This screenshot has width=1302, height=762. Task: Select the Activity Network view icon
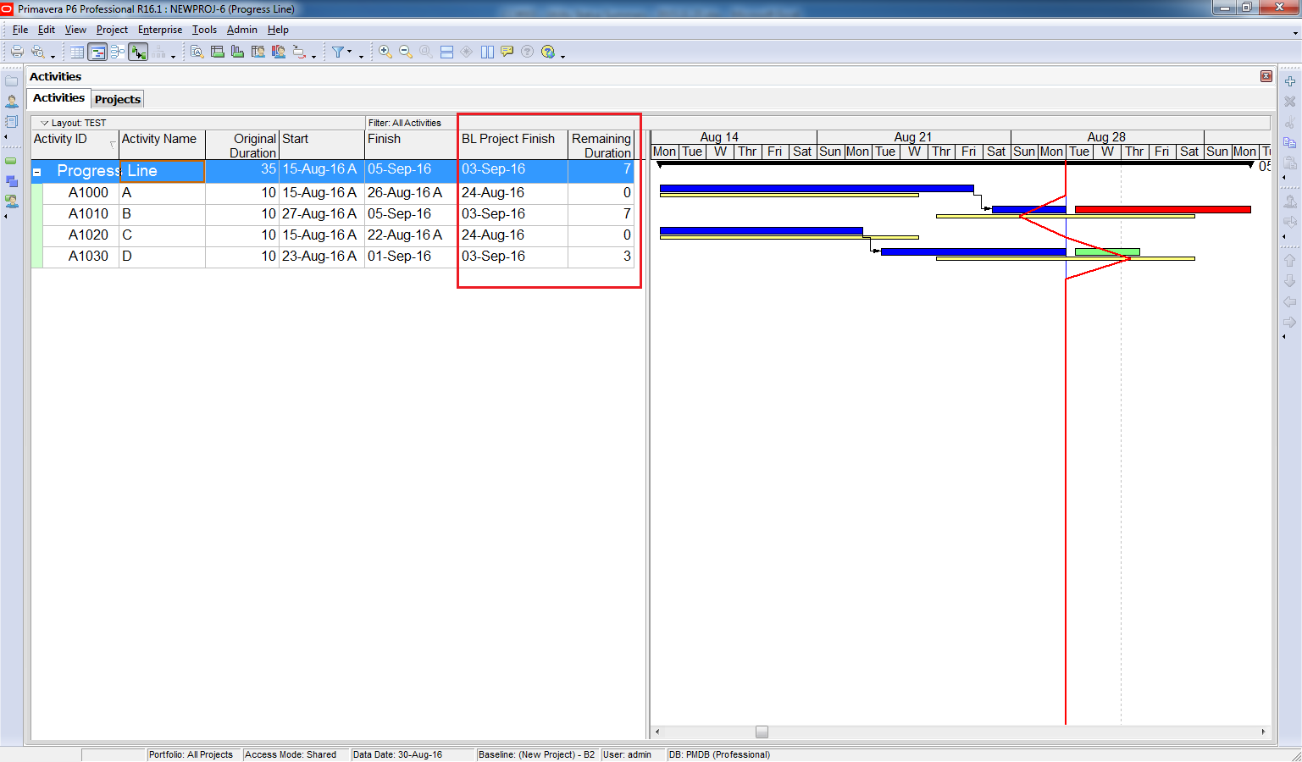click(119, 52)
